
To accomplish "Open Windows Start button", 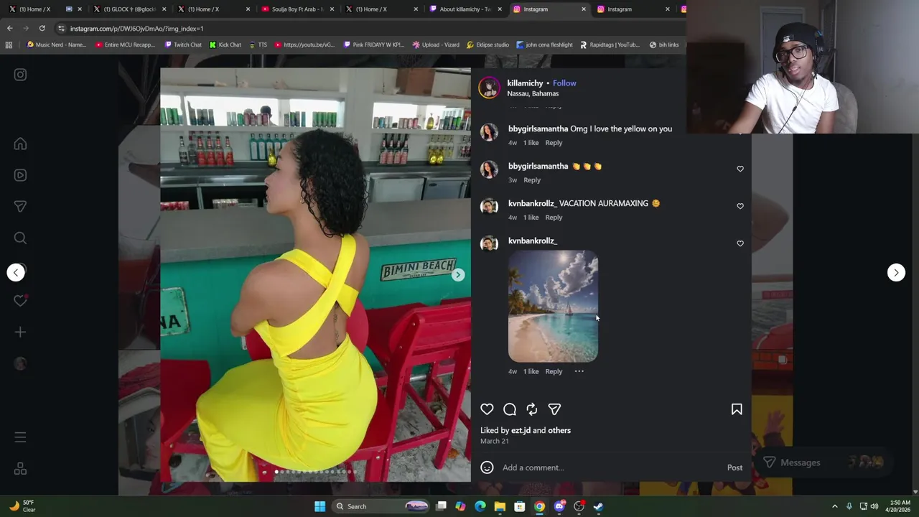I will (319, 506).
